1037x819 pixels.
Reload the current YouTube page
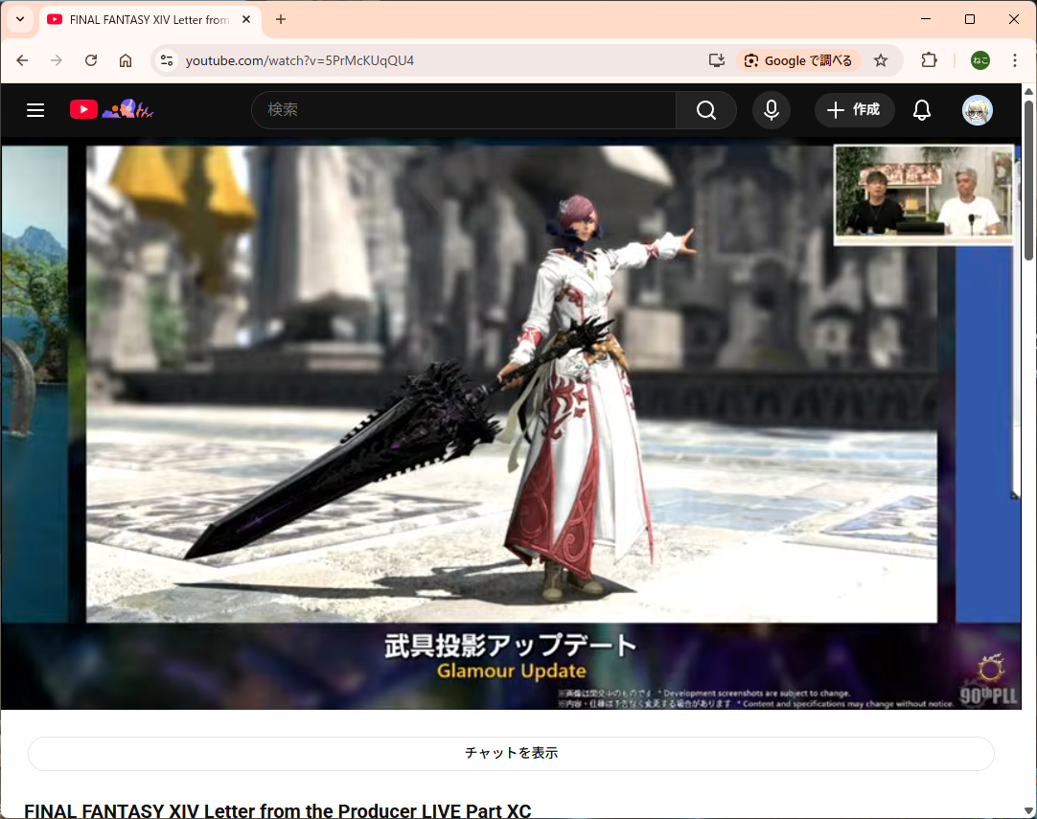point(91,60)
